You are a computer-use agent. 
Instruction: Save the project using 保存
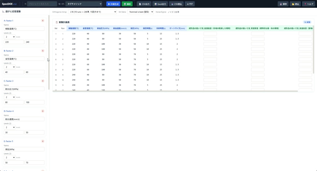tap(283, 4)
